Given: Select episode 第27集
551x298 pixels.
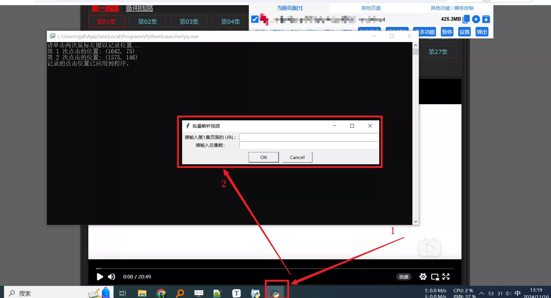Looking at the screenshot, I should (x=438, y=52).
